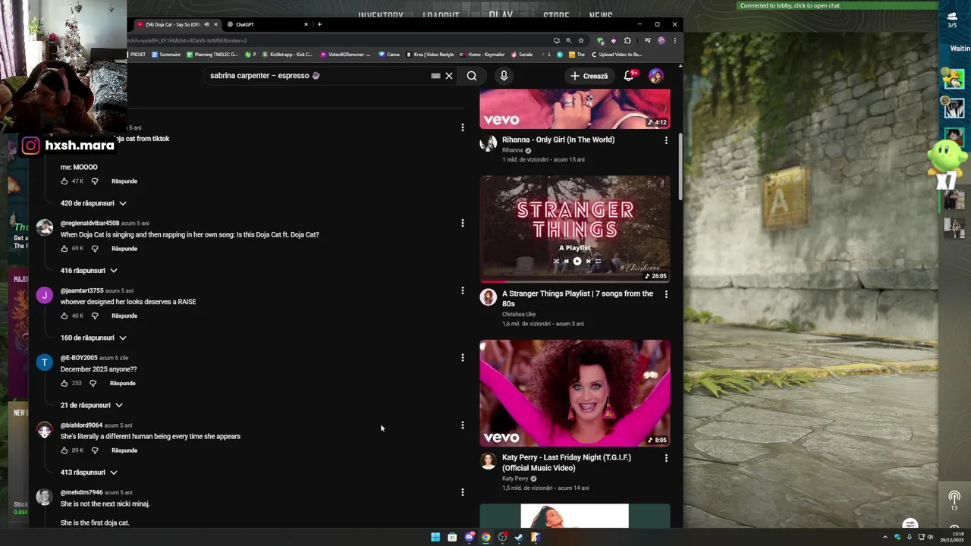Close the ChatGPT tab
Image resolution: width=971 pixels, height=546 pixels.
click(x=306, y=24)
